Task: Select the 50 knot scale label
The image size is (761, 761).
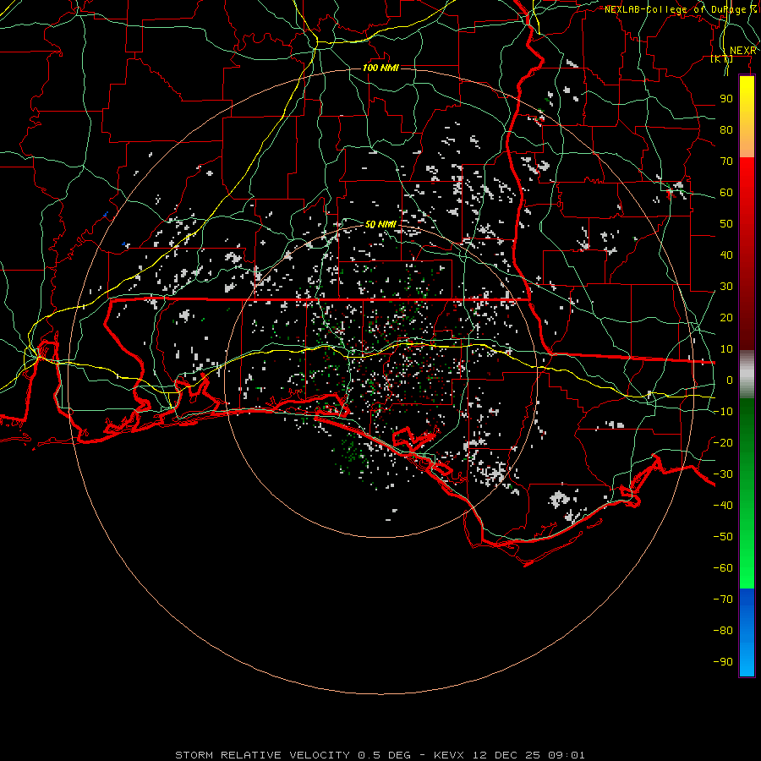Action: tap(726, 224)
